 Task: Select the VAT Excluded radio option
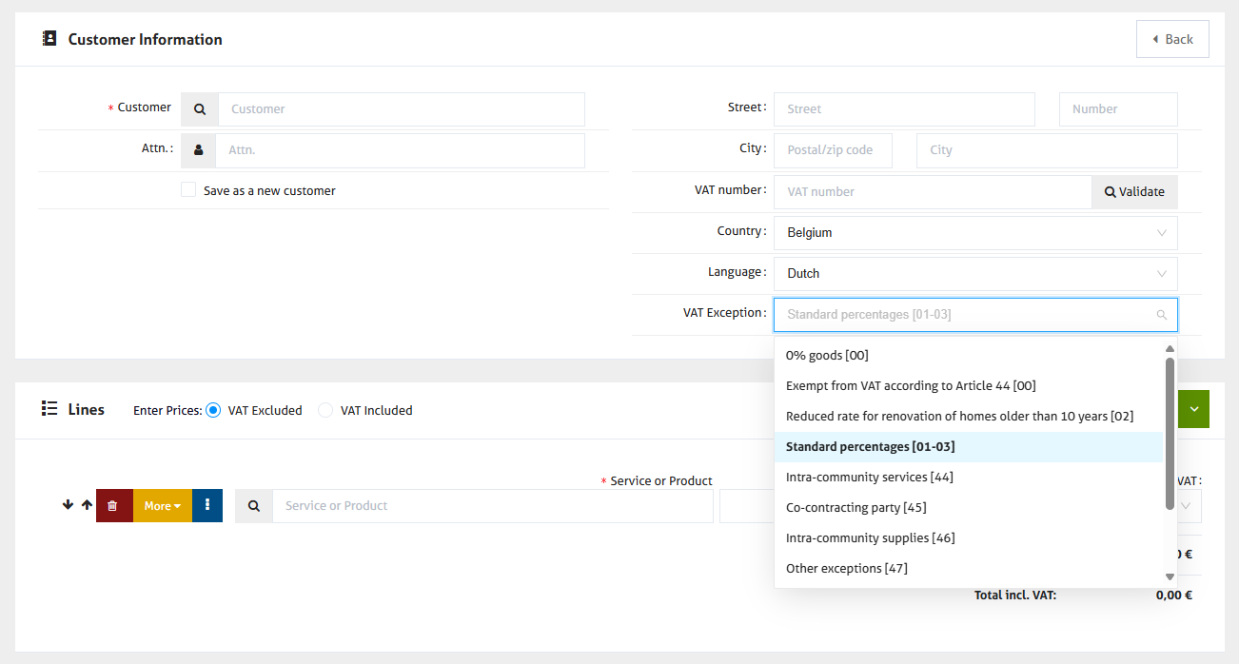213,411
